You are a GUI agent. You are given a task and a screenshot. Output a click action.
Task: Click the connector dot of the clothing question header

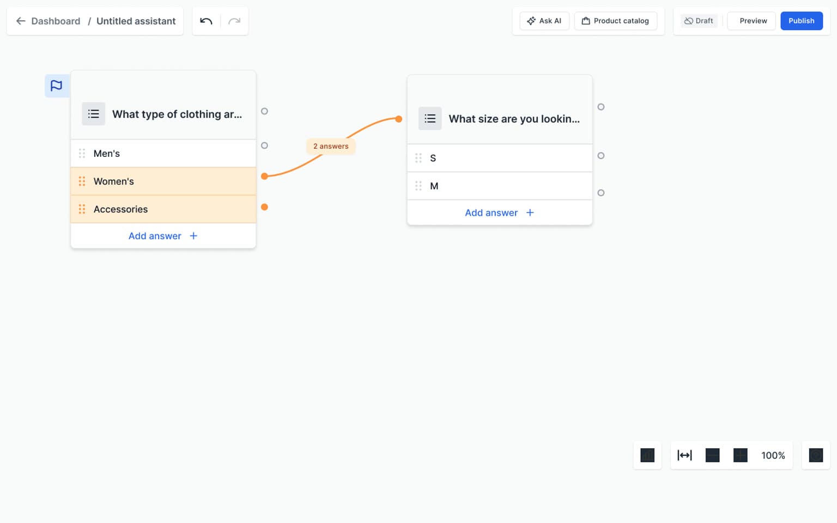pyautogui.click(x=264, y=111)
